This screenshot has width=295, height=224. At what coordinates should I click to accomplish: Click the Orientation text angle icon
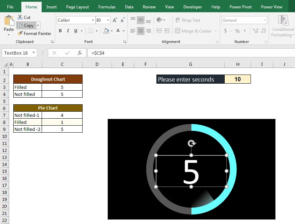[159, 20]
